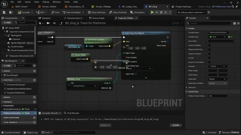Open the Diff dropdown
The width and height of the screenshot is (241, 135).
tap(41, 12)
